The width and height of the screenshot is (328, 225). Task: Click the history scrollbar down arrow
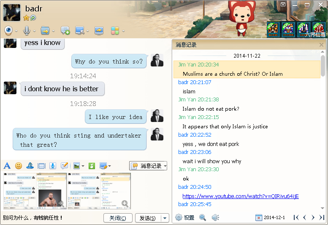click(x=323, y=208)
